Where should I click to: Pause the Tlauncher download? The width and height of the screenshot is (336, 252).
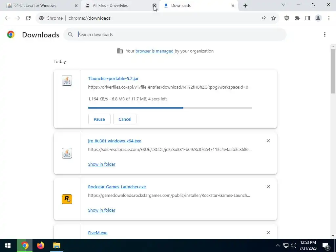(99, 119)
